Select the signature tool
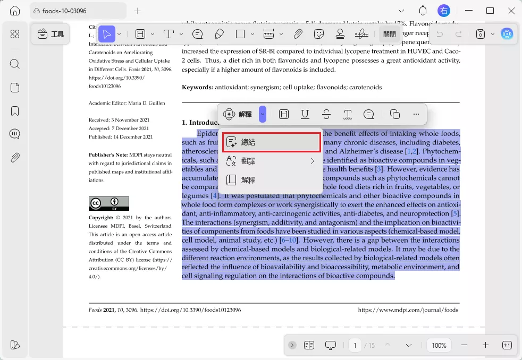Image resolution: width=522 pixels, height=360 pixels. coord(361,34)
